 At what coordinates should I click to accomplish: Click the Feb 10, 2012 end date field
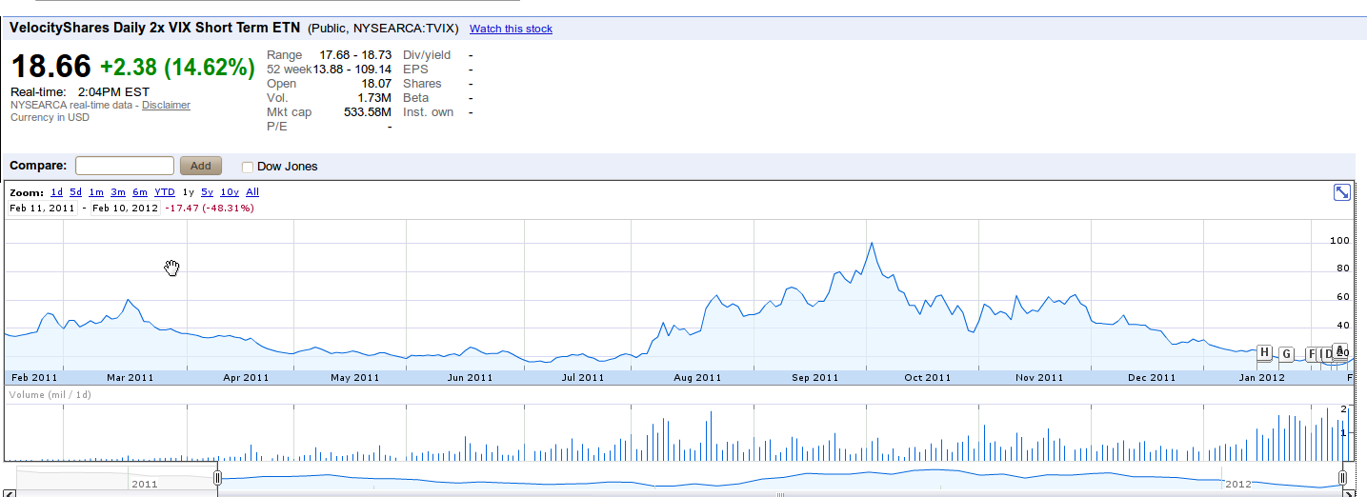[125, 208]
